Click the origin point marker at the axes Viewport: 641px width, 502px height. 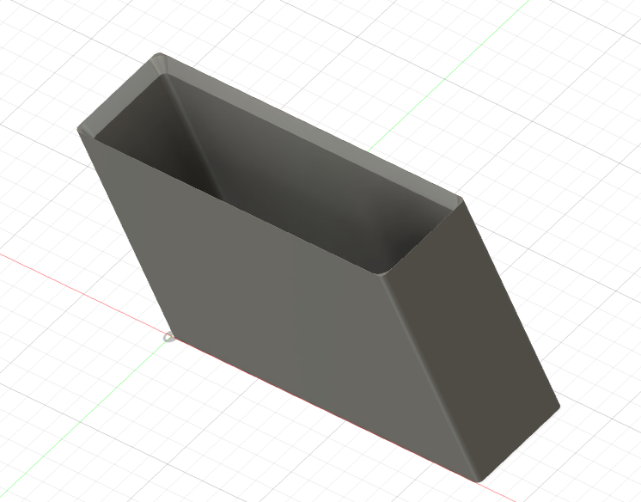click(x=168, y=338)
